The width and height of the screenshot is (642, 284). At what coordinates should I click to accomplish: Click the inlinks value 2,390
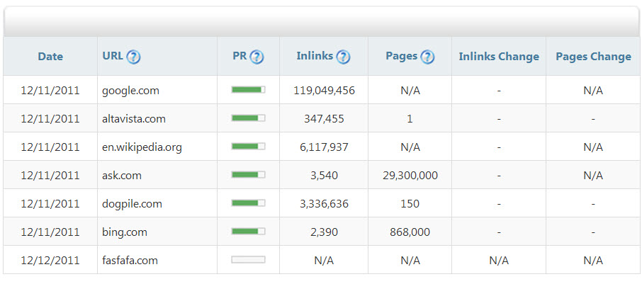pyautogui.click(x=325, y=232)
